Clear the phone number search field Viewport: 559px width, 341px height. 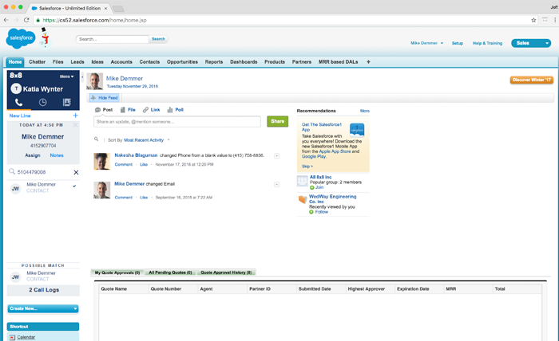(x=76, y=172)
